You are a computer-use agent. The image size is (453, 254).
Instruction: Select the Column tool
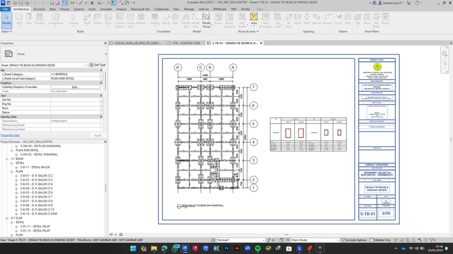74,19
